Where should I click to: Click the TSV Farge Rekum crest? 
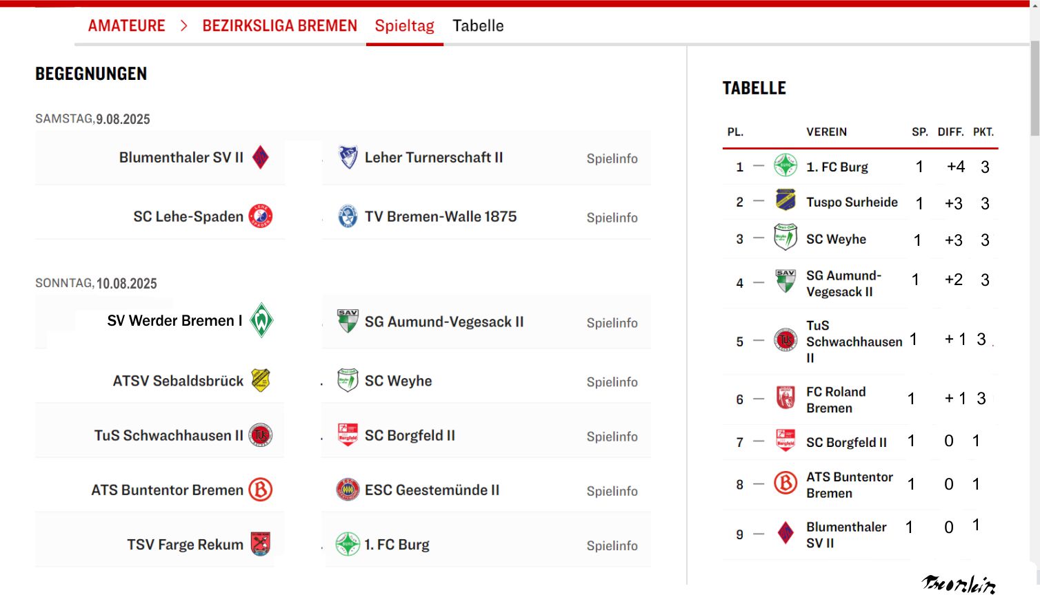click(261, 544)
